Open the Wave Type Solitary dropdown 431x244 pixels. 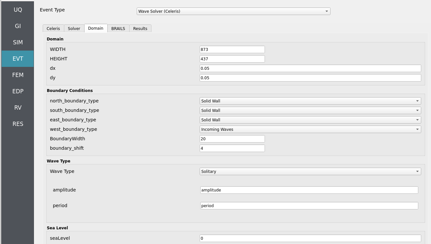click(310, 172)
